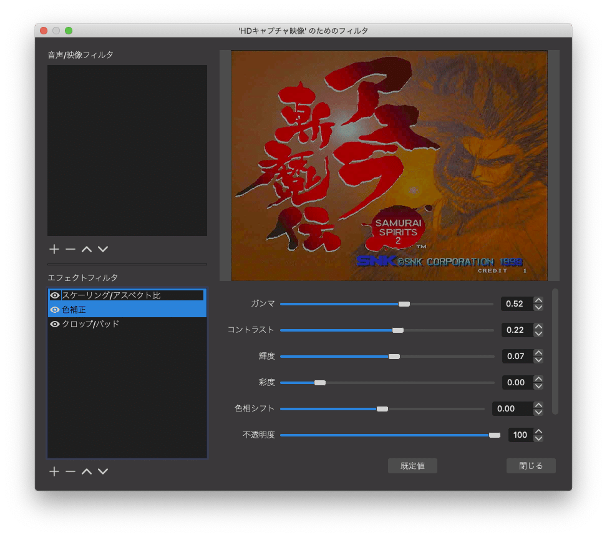
Task: Increase ガンマ with up stepper arrow
Action: [x=538, y=300]
